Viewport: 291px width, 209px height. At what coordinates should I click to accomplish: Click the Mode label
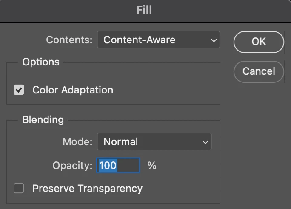pos(77,142)
